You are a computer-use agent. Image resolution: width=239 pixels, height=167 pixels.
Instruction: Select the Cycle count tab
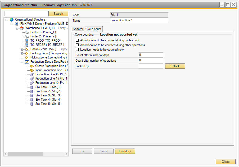tap(93, 29)
